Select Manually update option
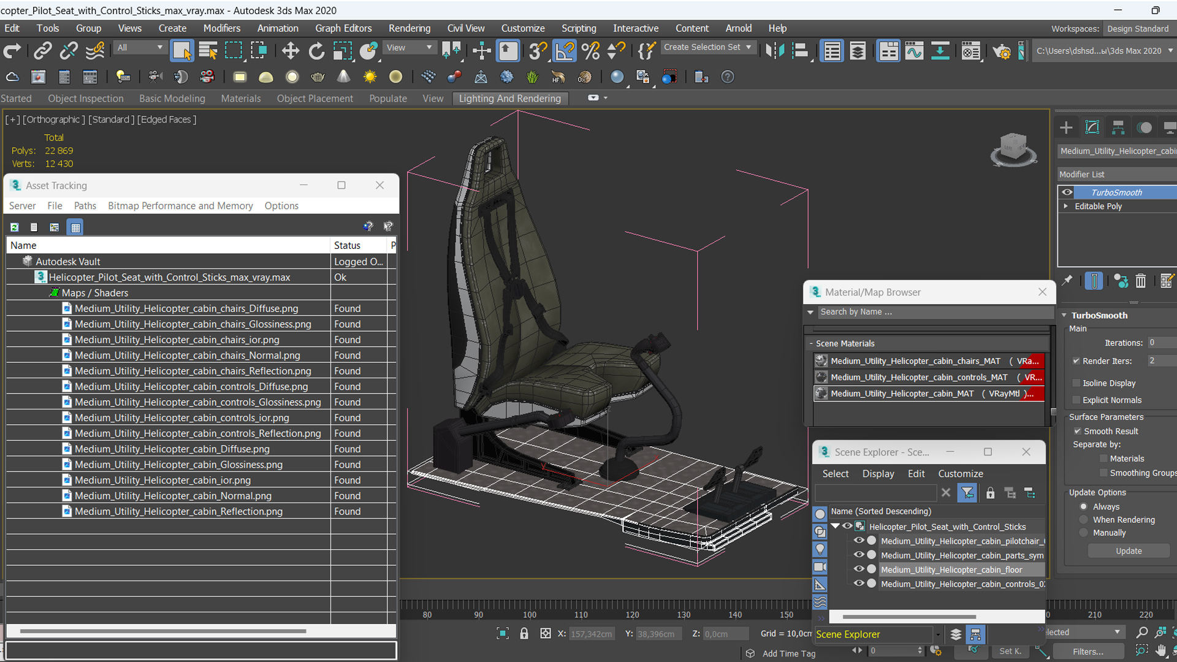1177x662 pixels. click(1084, 533)
